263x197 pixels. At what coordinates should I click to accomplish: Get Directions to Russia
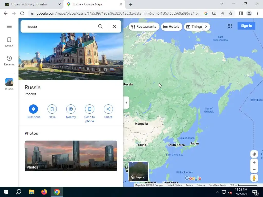(x=33, y=112)
